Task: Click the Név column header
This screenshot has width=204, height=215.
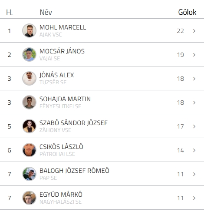Action: tap(46, 12)
